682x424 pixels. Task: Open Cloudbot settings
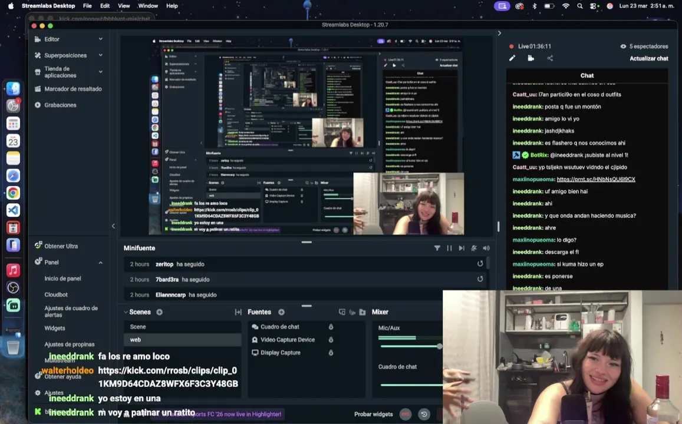coord(55,294)
